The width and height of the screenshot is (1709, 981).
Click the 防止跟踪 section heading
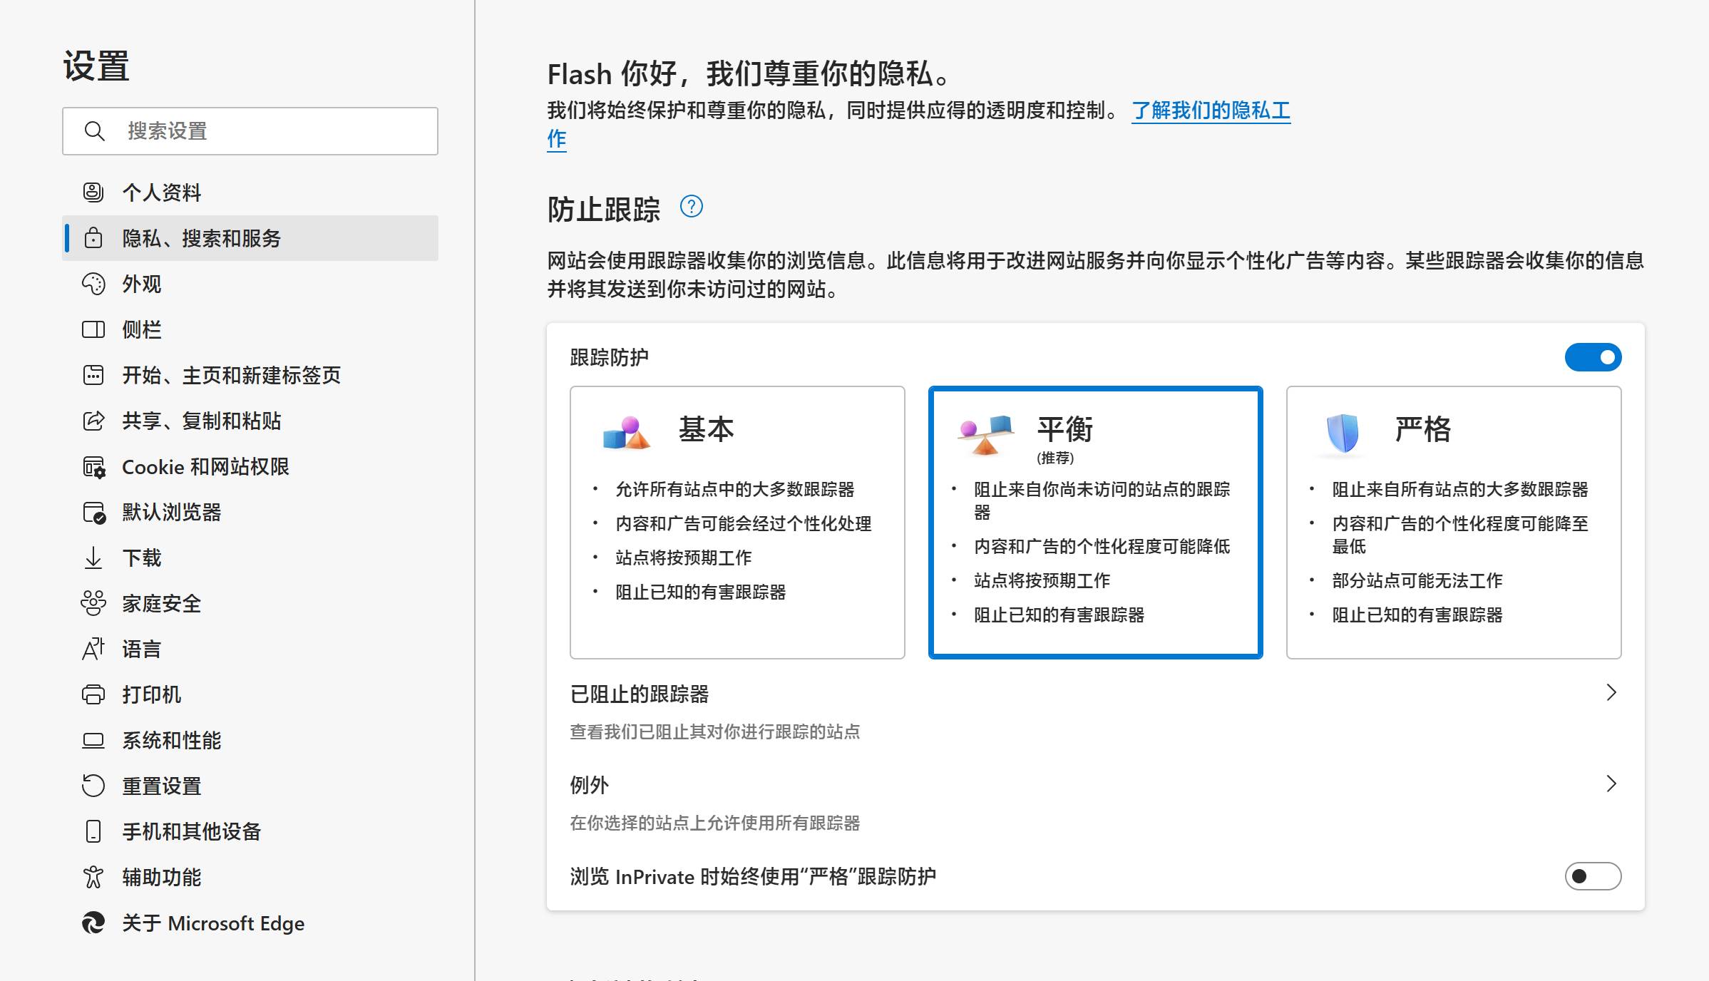(x=604, y=209)
